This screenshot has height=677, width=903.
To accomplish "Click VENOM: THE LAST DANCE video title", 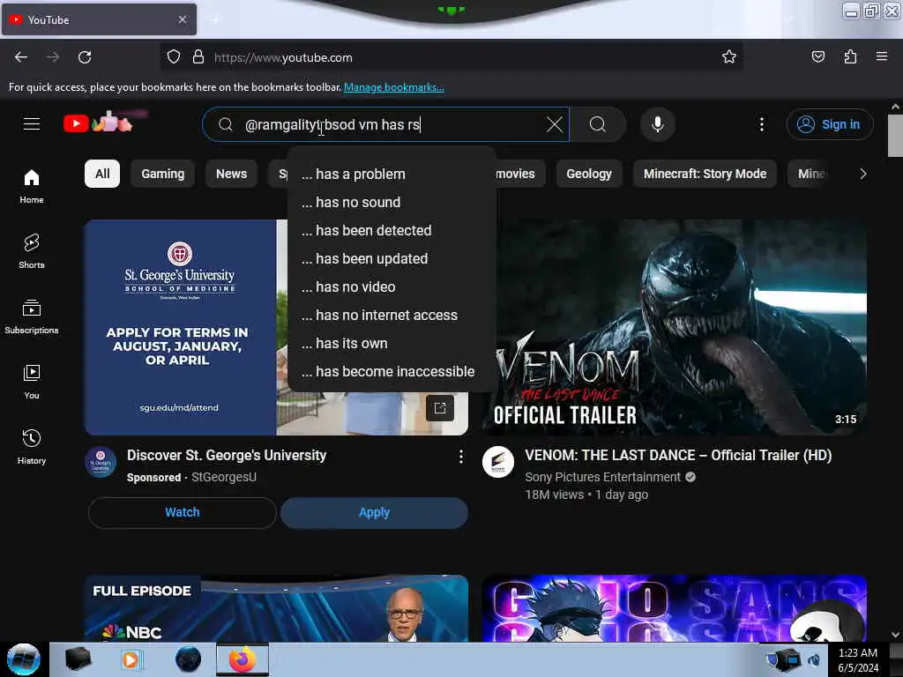I will point(678,456).
